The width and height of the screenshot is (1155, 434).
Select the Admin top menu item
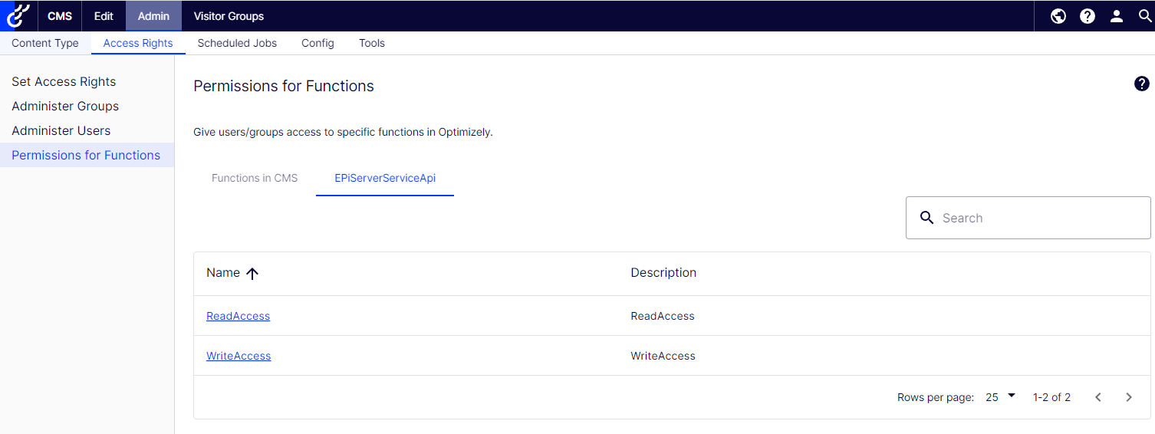153,16
